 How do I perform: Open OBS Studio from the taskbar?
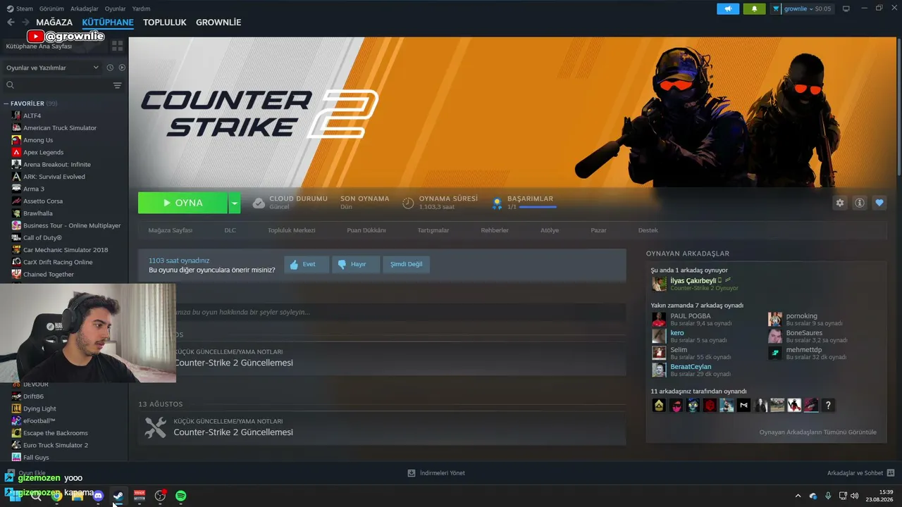(160, 496)
